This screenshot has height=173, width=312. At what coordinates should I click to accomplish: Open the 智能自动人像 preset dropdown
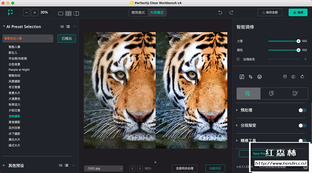pos(28,39)
